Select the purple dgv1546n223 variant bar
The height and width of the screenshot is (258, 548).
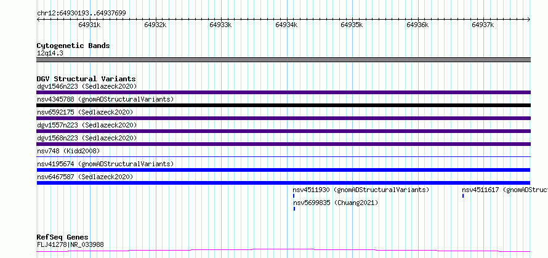coord(283,92)
